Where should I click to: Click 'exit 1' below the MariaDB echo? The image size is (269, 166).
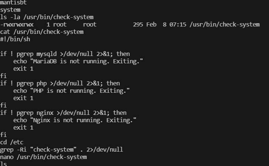(x=23, y=69)
